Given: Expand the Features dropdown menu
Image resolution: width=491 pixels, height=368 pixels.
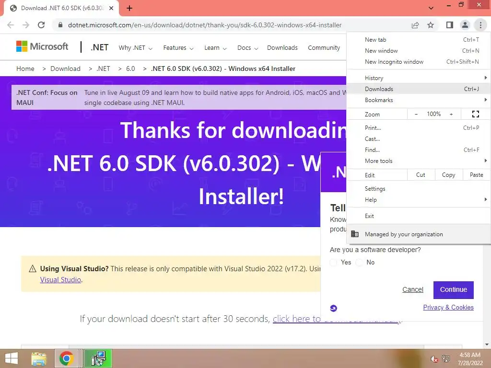Looking at the screenshot, I should [178, 48].
